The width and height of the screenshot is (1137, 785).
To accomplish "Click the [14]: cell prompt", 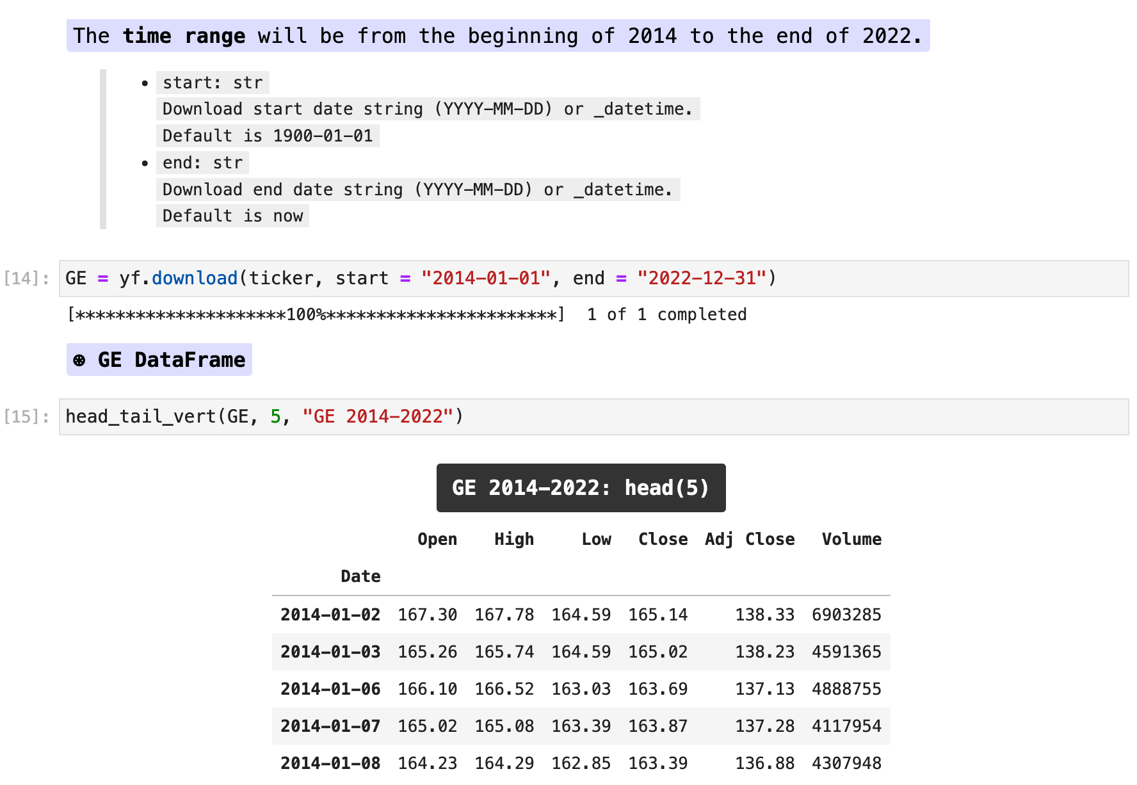I will click(x=27, y=279).
